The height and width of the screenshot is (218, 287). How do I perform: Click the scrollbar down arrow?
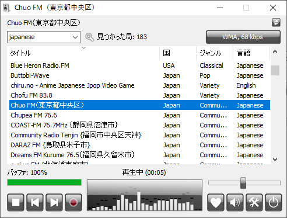[275, 160]
